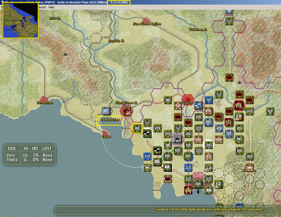This screenshot has width=281, height=217.
Task: Select enemy unit in Garigliano red hex
Action: click(x=127, y=111)
